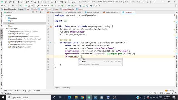Toggle the Flutter Outline side panel
This screenshot has height=100, width=178.
pyautogui.click(x=177, y=27)
